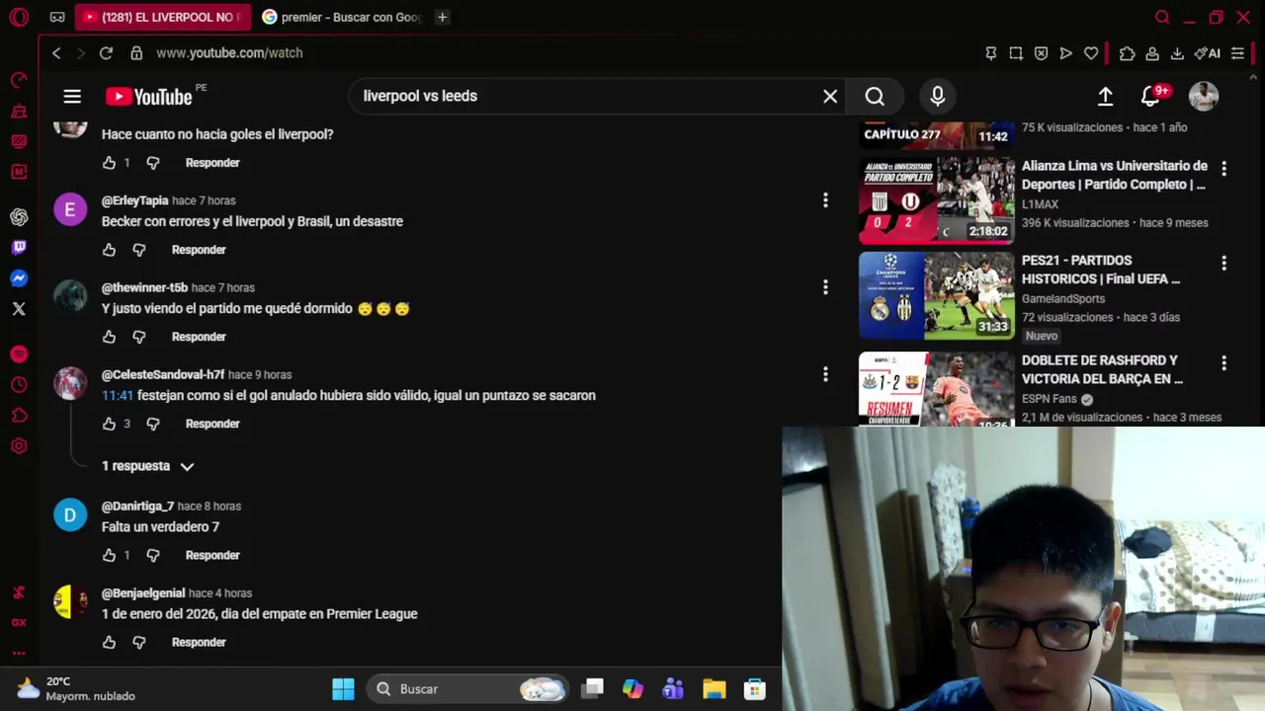The width and height of the screenshot is (1265, 711).
Task: Like the ErleyTapia comment
Action: click(x=109, y=250)
